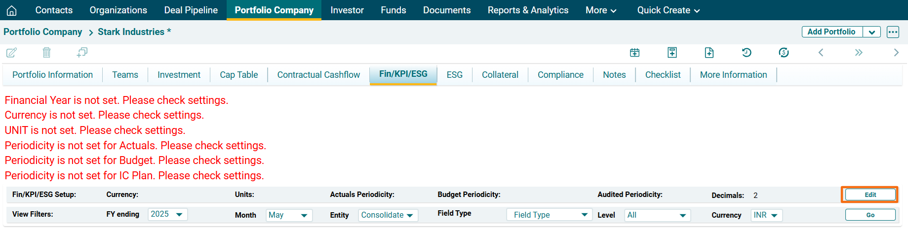Viewport: 908px width, 228px height.
Task: Open the history clock icon
Action: click(x=747, y=53)
